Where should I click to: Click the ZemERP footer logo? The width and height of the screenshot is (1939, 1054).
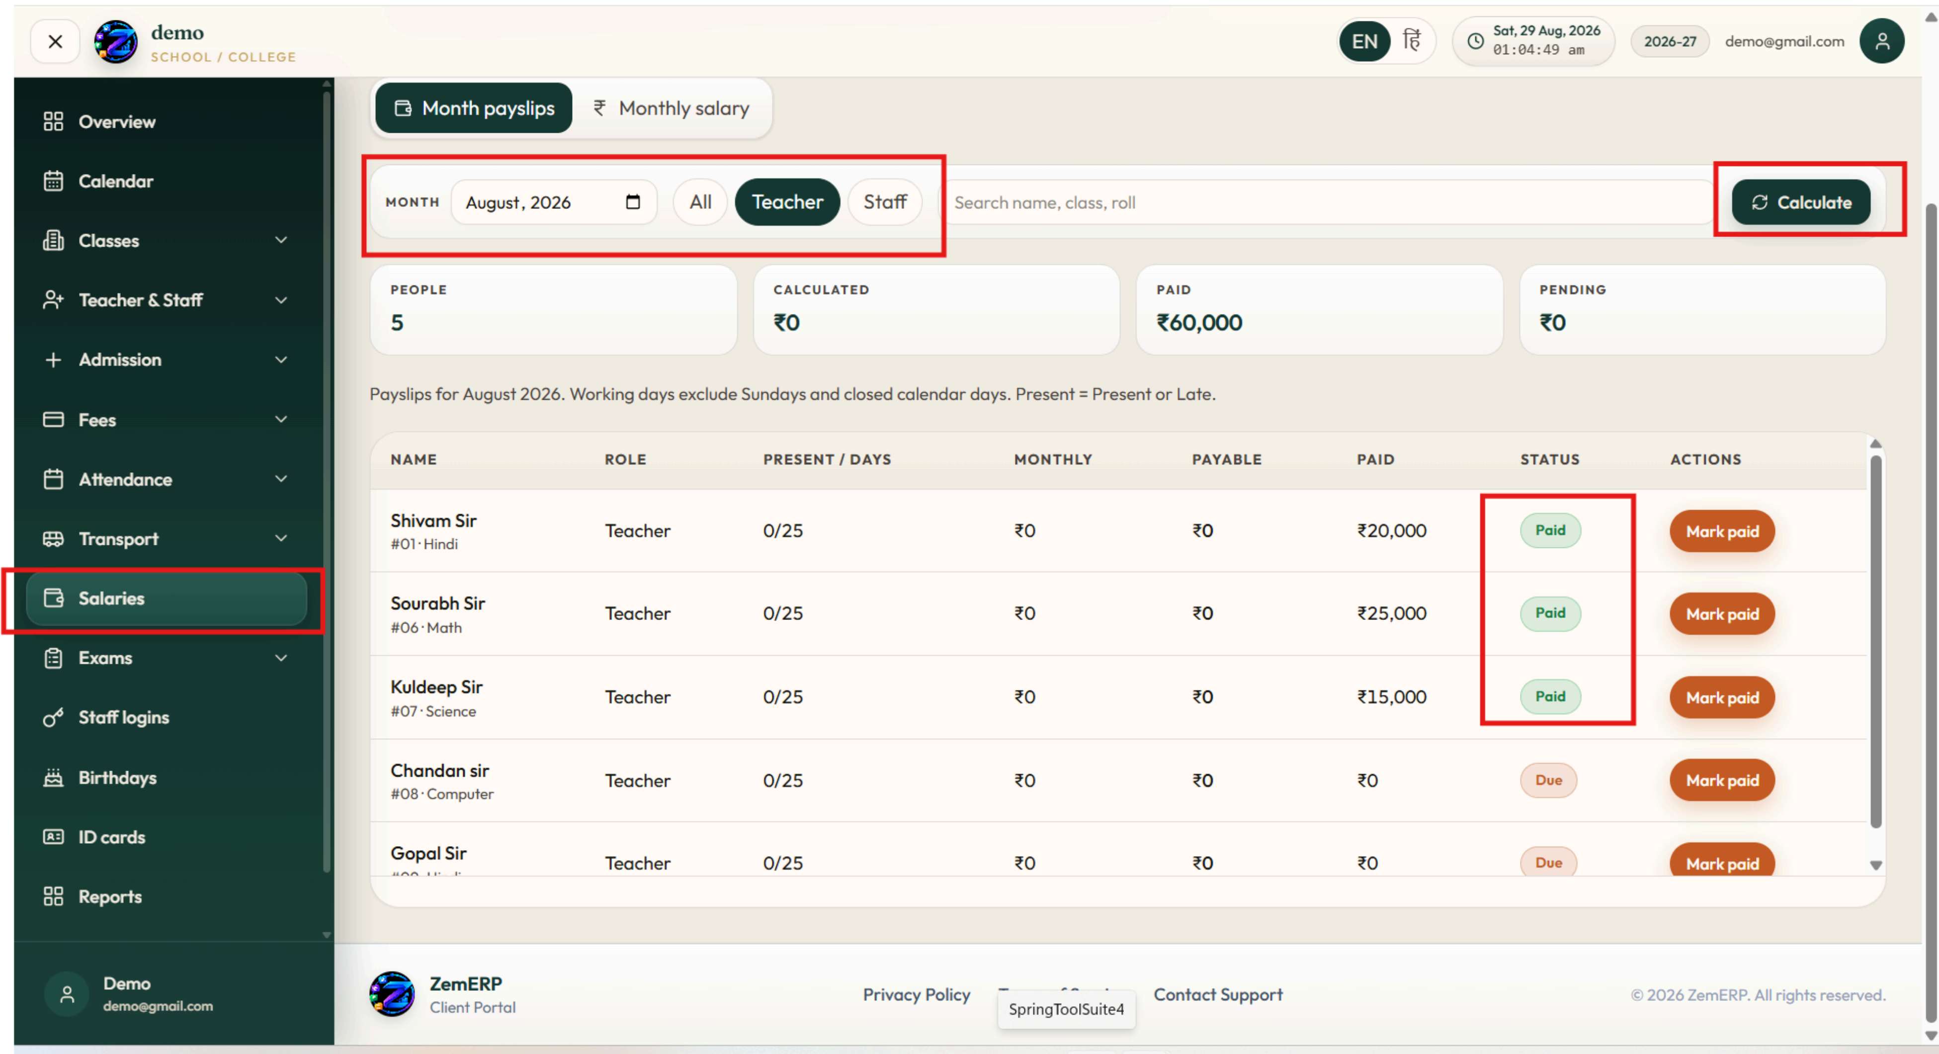point(391,994)
